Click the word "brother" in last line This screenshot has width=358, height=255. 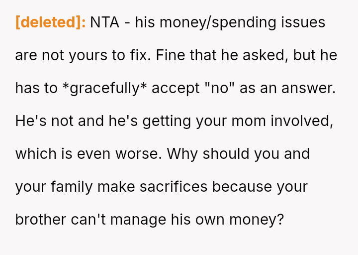pyautogui.click(x=41, y=220)
